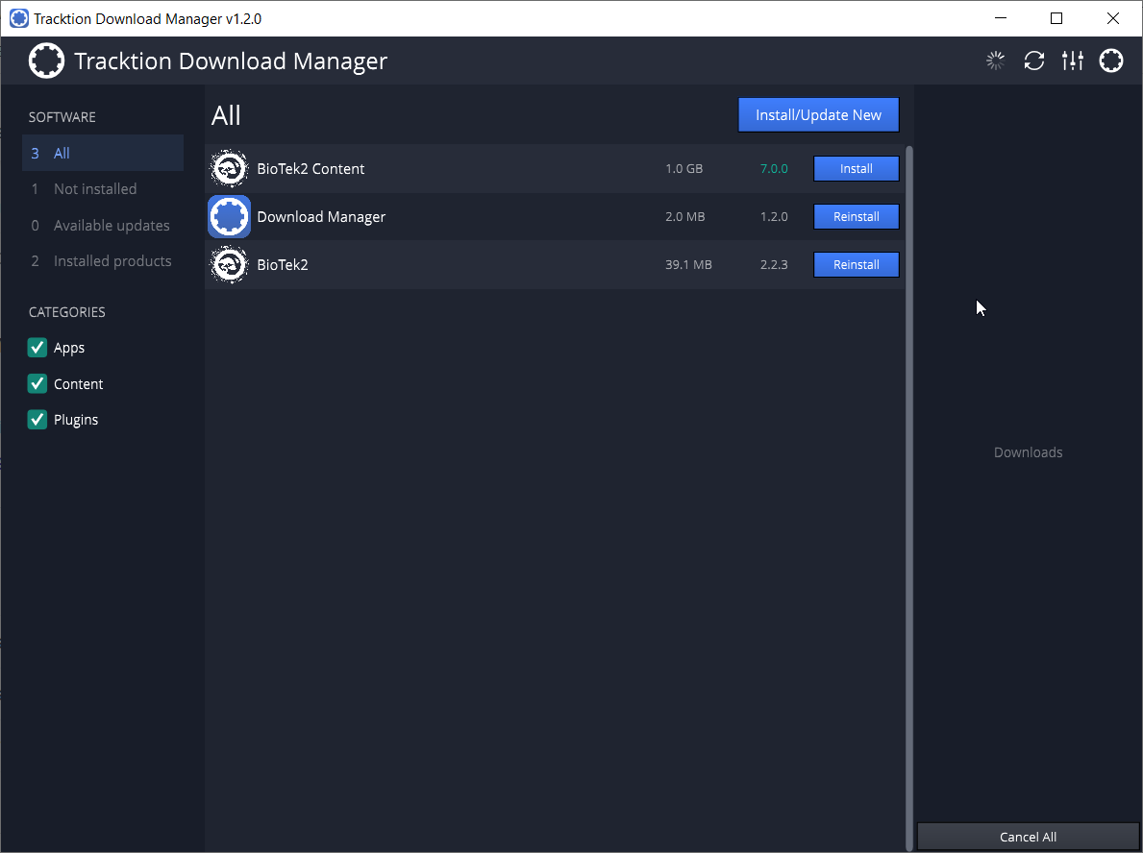The width and height of the screenshot is (1143, 853).
Task: Click the BioTek2 plugin icon
Action: [x=229, y=265]
